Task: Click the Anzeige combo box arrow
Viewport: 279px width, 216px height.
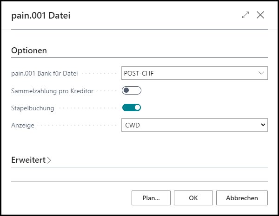Action: (x=263, y=125)
